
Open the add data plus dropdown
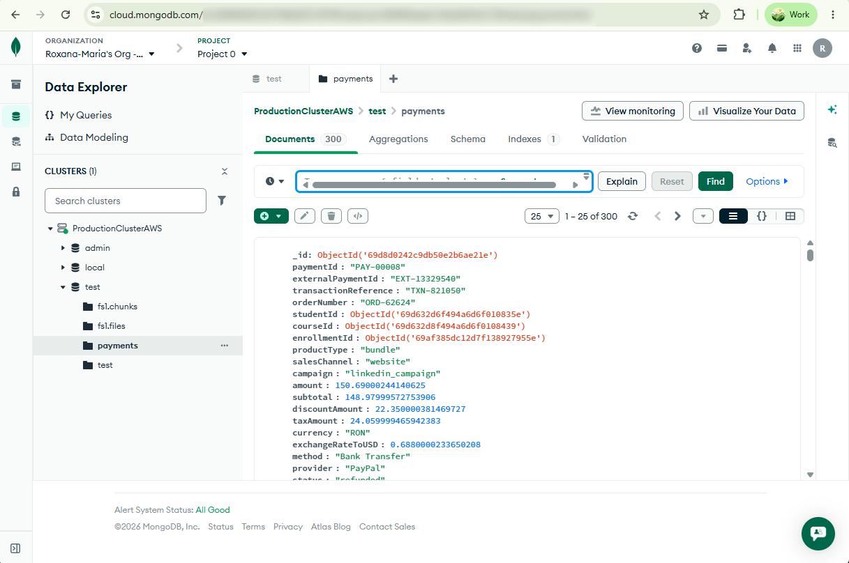pyautogui.click(x=271, y=216)
